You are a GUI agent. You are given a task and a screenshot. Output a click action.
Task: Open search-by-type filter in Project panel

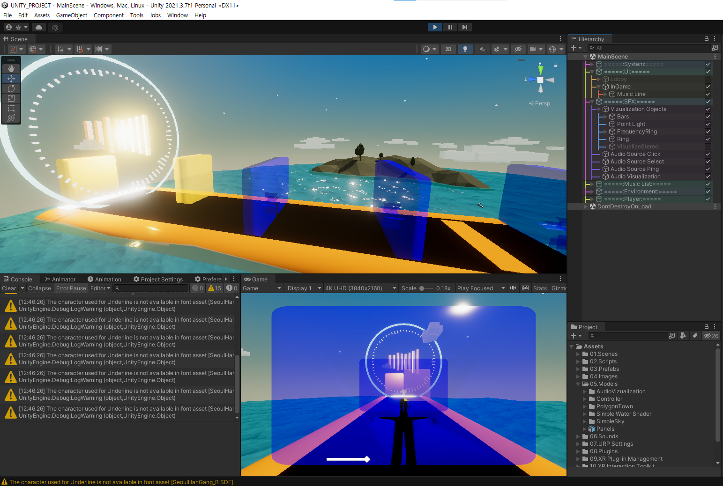683,336
